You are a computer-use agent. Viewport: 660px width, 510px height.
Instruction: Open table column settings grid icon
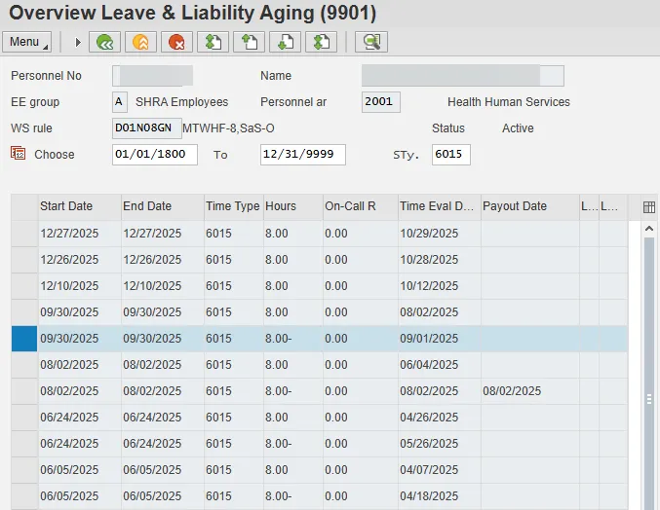point(649,206)
